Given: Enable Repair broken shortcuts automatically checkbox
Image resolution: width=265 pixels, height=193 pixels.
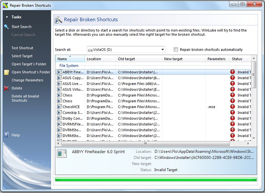Looking at the screenshot, I should point(176,50).
